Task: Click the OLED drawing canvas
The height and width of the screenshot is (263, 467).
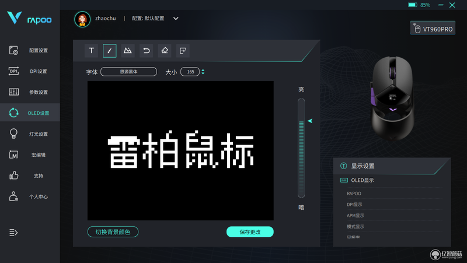Action: pos(180,150)
